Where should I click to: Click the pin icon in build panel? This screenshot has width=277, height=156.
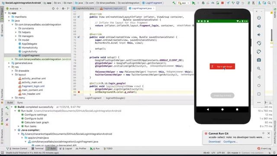(7, 120)
